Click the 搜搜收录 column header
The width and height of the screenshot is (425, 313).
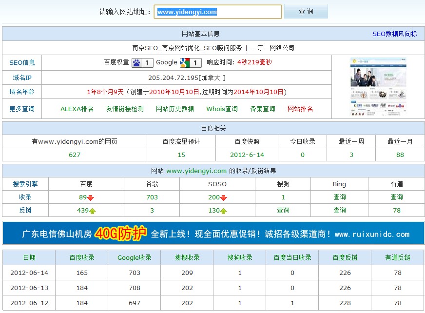point(187,258)
